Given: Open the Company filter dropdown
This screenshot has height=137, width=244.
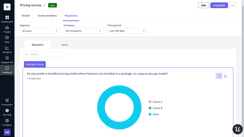Looking at the screenshot, I should click(x=83, y=31).
